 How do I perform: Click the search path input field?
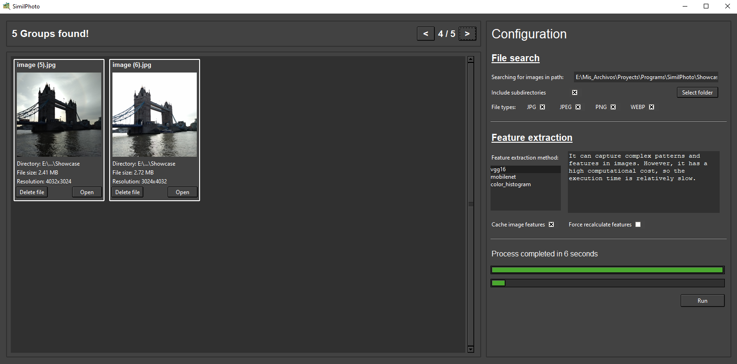[646, 77]
